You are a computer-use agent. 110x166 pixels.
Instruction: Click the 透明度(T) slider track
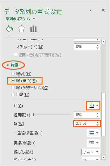(53, 115)
